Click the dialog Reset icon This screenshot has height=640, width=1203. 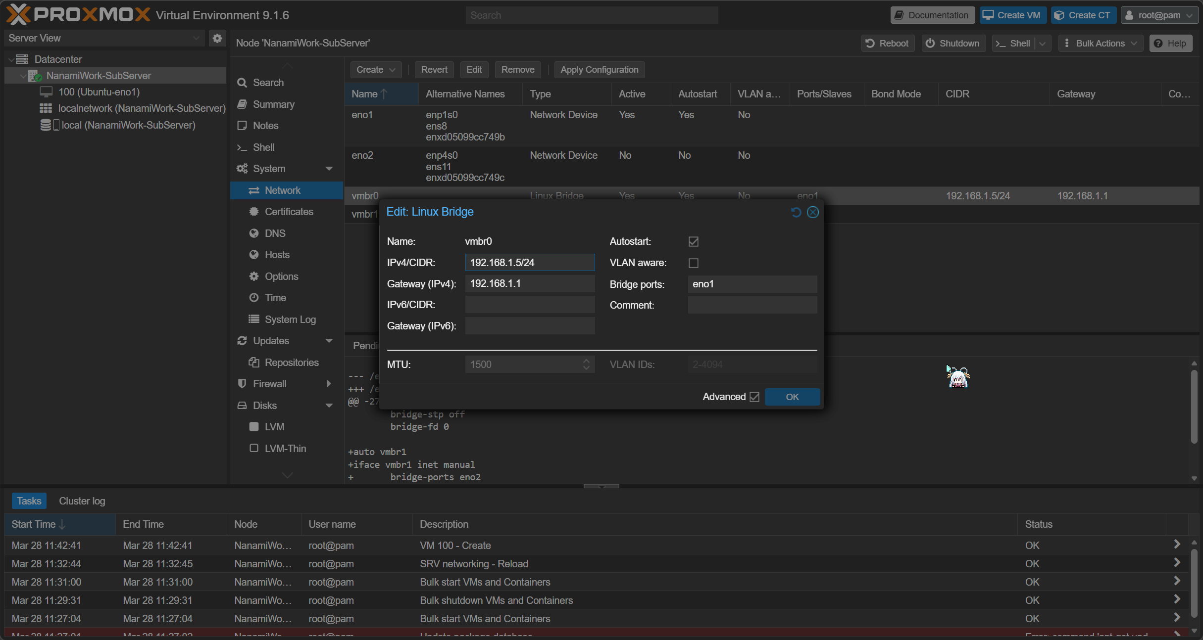point(796,212)
